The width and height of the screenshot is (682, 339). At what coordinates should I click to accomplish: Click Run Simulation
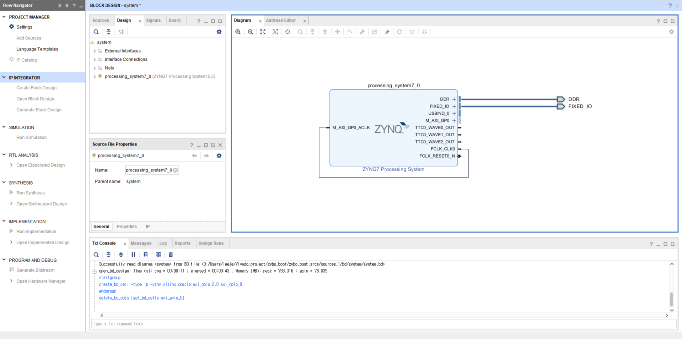31,137
